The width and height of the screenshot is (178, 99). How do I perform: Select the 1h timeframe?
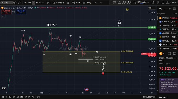(x=33, y=3)
